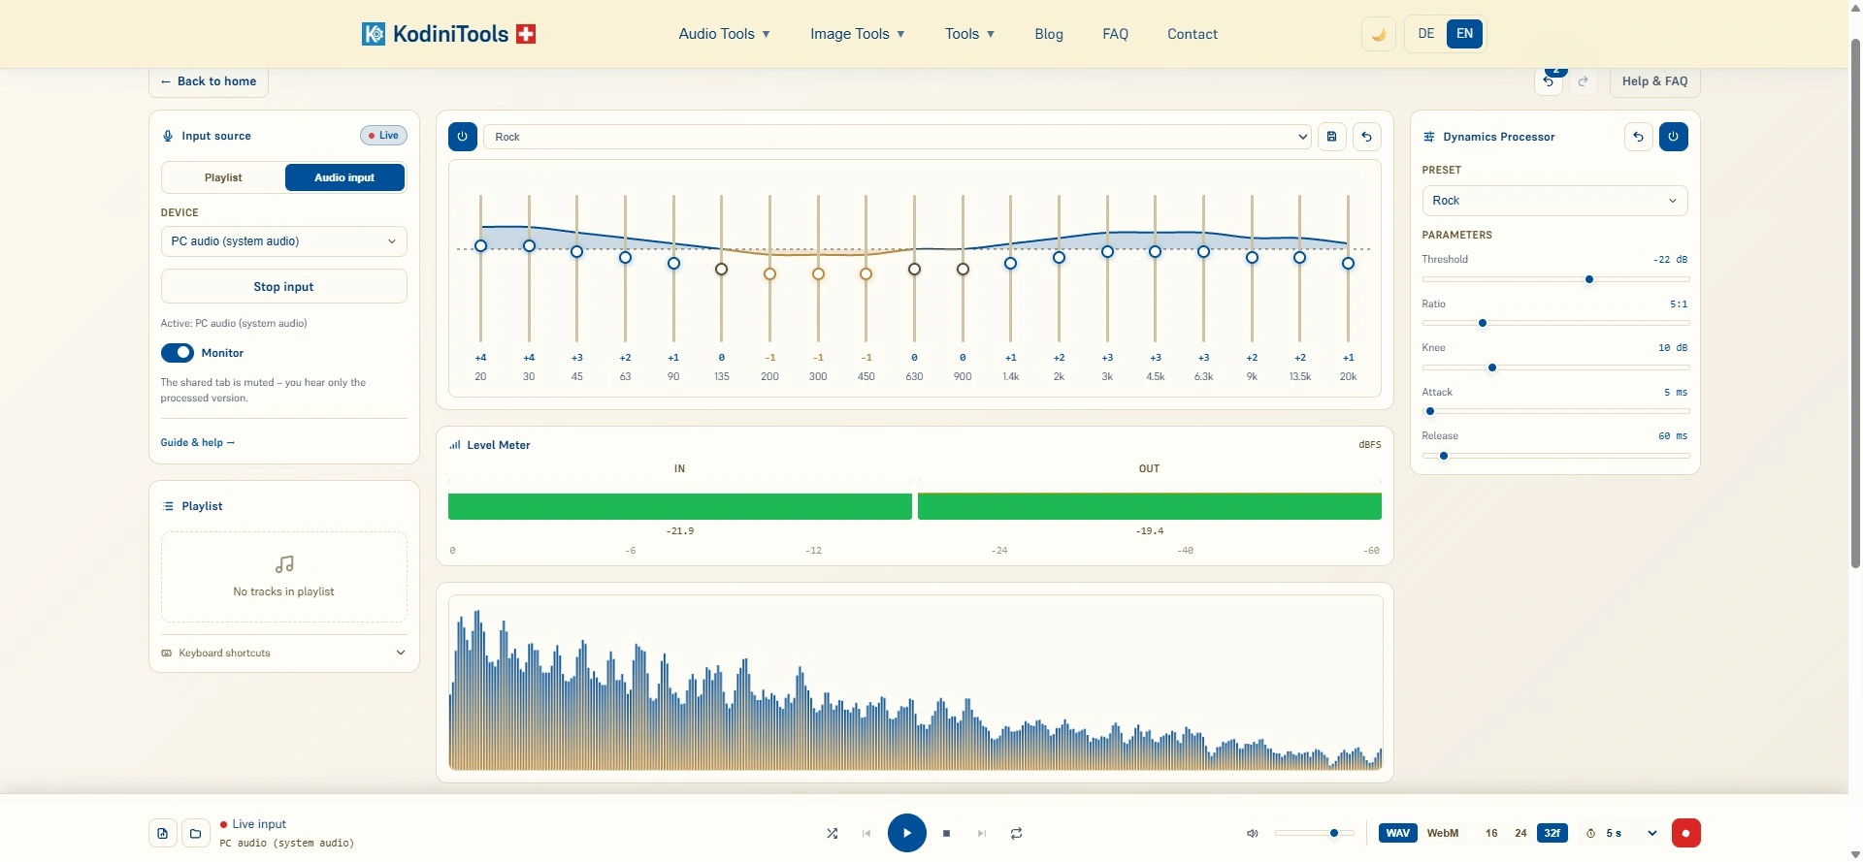This screenshot has height=862, width=1863.
Task: Start playback with the play button
Action: (x=907, y=833)
